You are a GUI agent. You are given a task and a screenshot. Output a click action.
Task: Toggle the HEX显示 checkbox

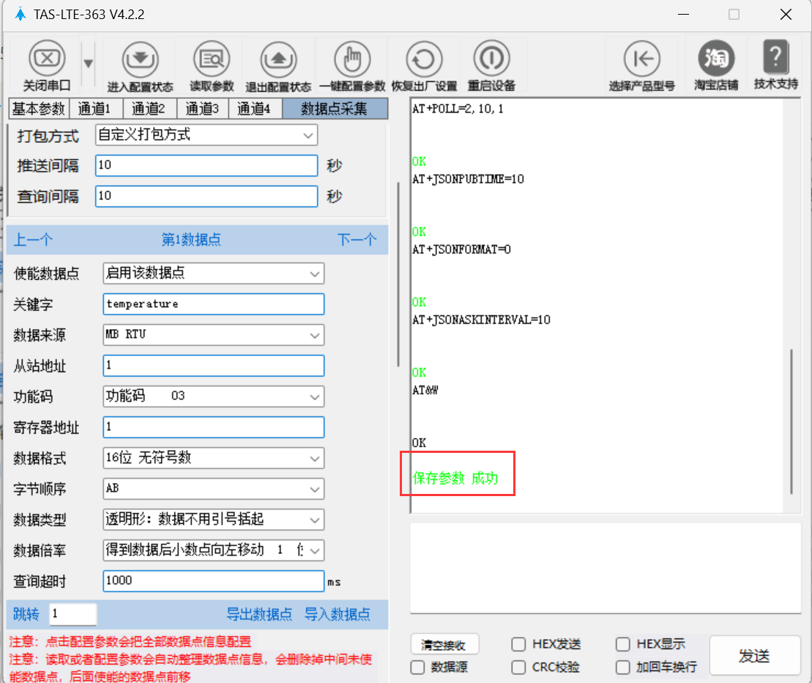click(x=623, y=644)
